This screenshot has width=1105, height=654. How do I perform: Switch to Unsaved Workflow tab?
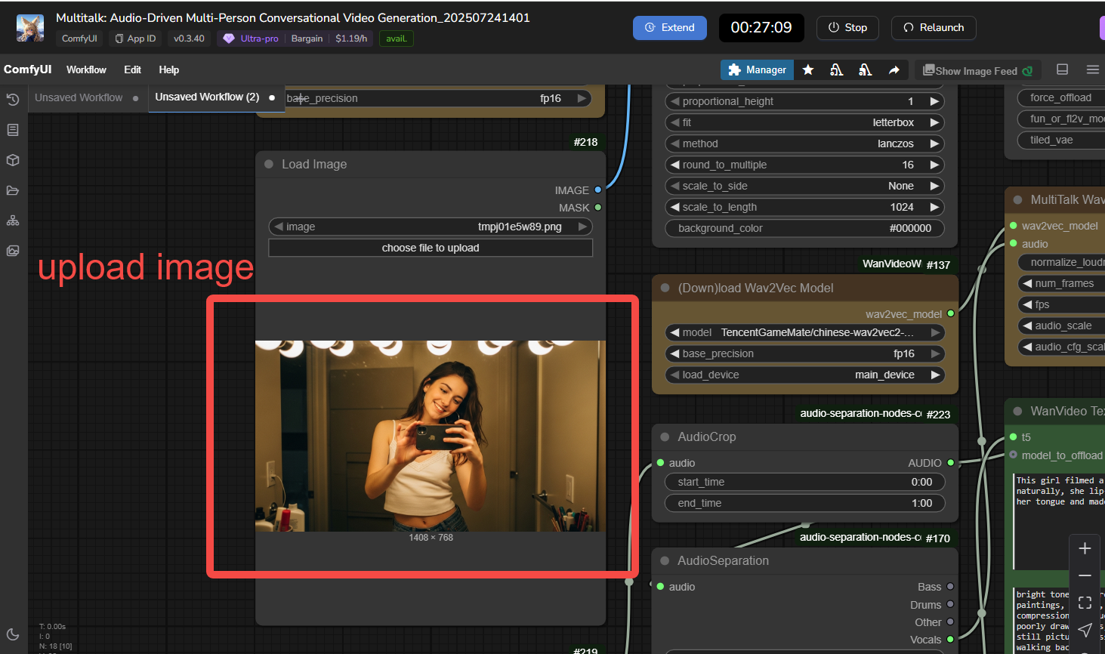tap(79, 97)
